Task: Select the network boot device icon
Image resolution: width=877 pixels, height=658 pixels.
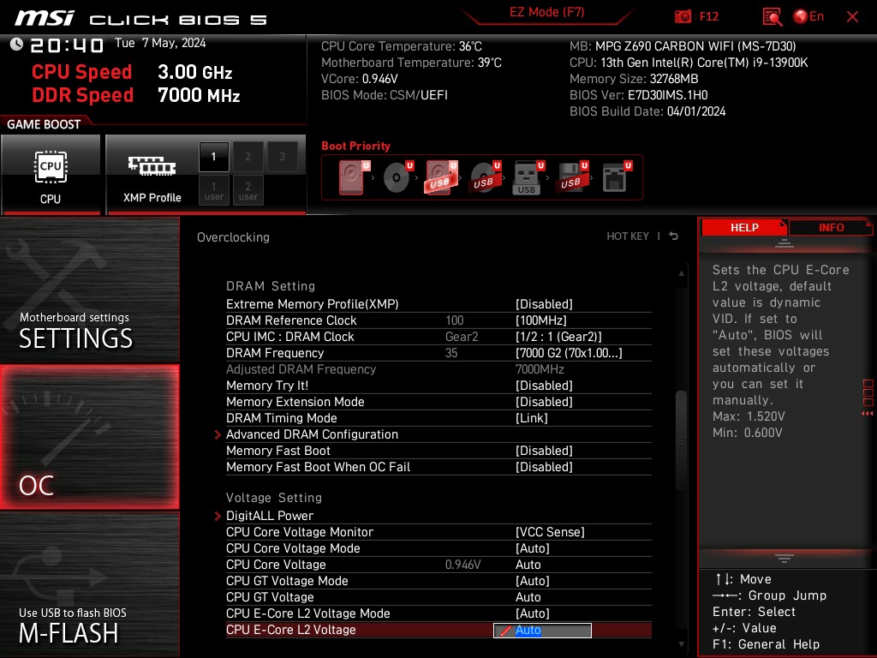Action: coord(617,177)
